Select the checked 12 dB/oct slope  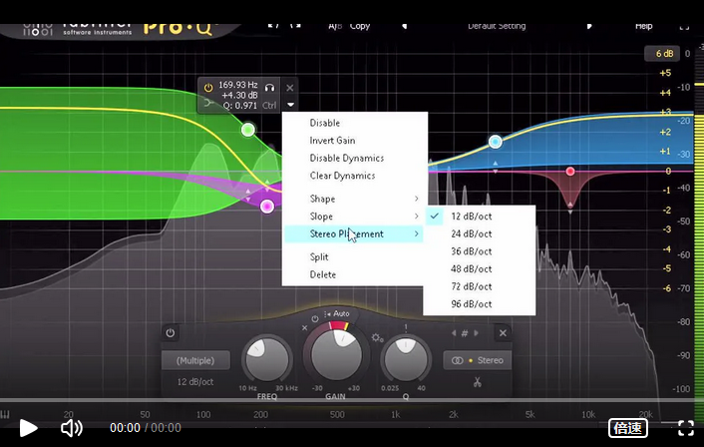[x=479, y=217]
